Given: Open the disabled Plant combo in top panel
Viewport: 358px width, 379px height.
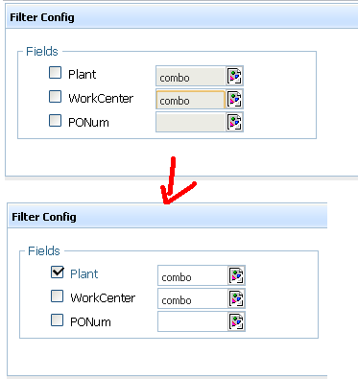Looking at the screenshot, I should click(x=191, y=76).
